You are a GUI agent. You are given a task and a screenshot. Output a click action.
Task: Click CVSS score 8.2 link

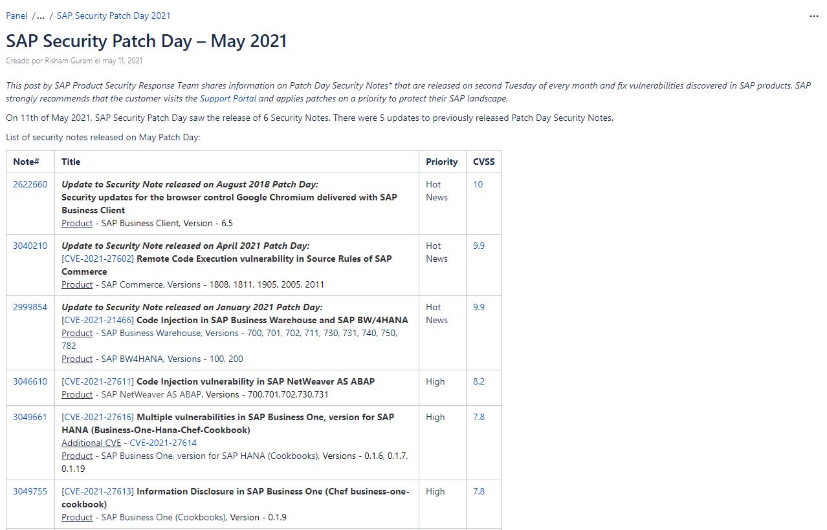tap(478, 381)
